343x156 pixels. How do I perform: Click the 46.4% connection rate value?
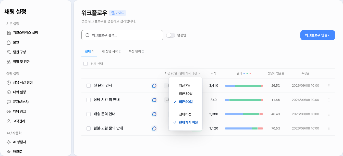[x=276, y=114]
